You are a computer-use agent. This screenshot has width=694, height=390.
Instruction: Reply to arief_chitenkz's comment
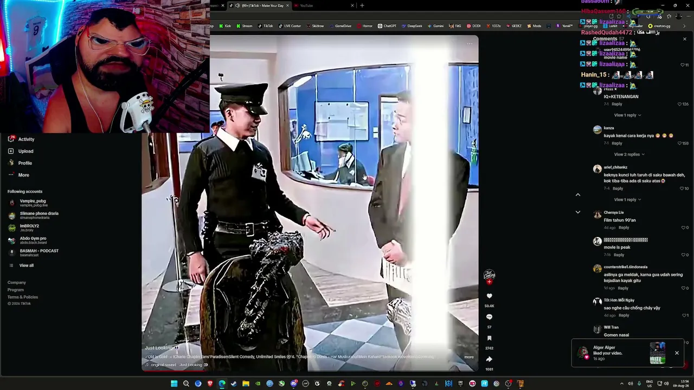(618, 188)
